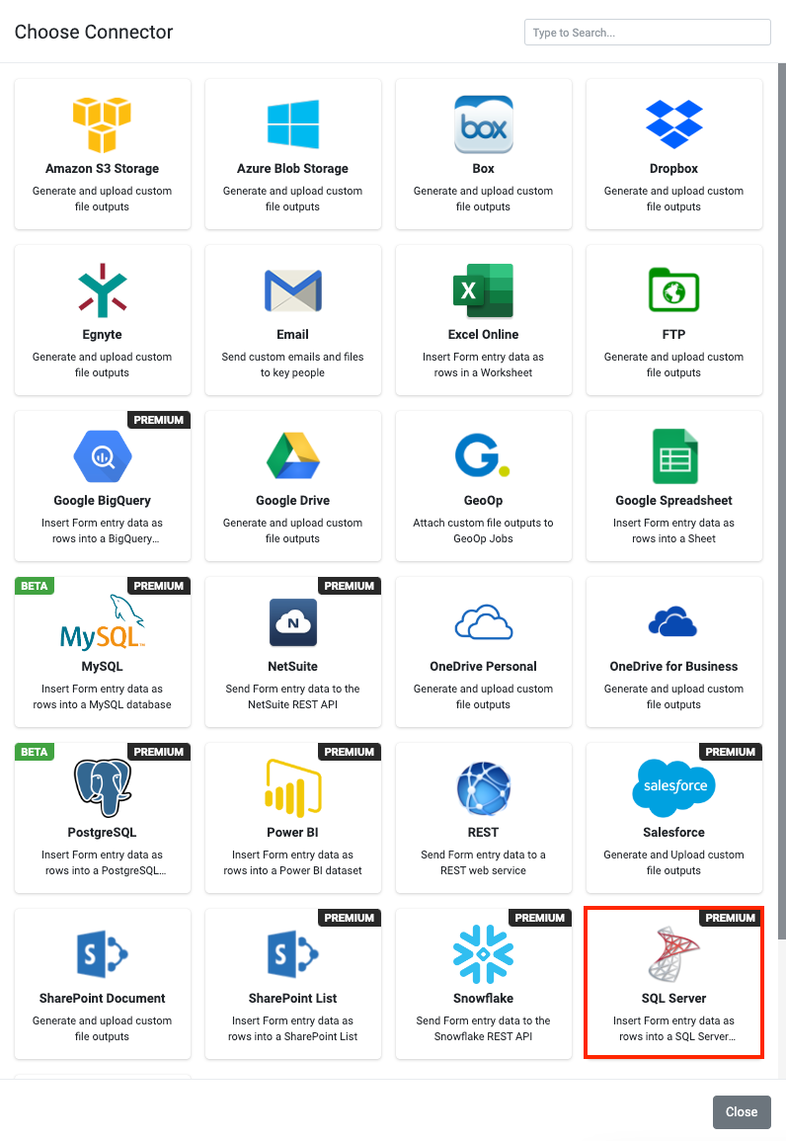Image resolution: width=786 pixels, height=1141 pixels.
Task: Click 'Send custom emails and files' description
Action: tap(293, 357)
